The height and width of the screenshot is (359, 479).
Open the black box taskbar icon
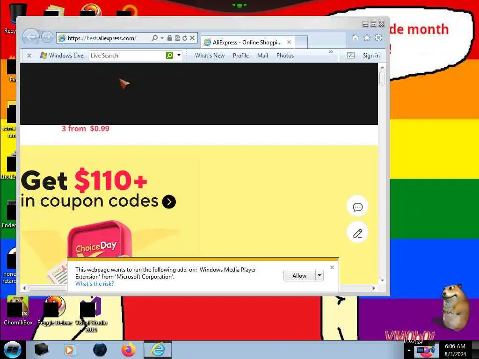pyautogui.click(x=42, y=350)
